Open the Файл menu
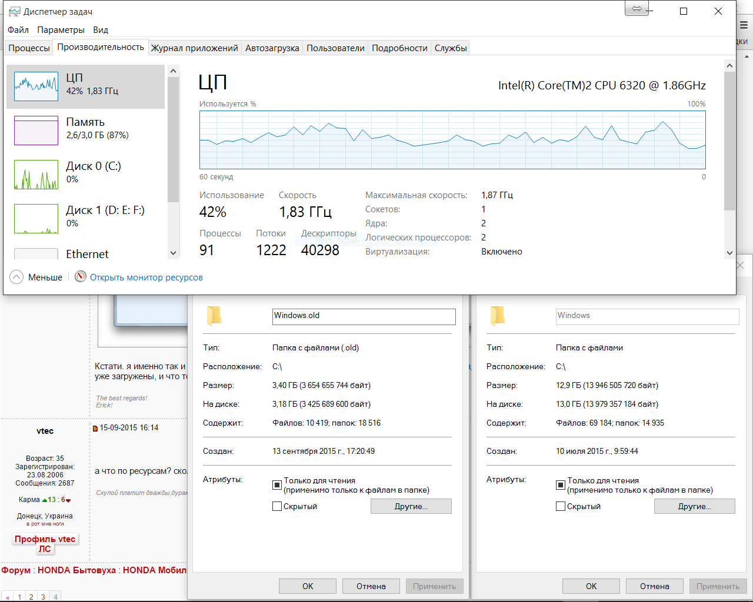Viewport: 753px width, 602px height. [x=18, y=29]
